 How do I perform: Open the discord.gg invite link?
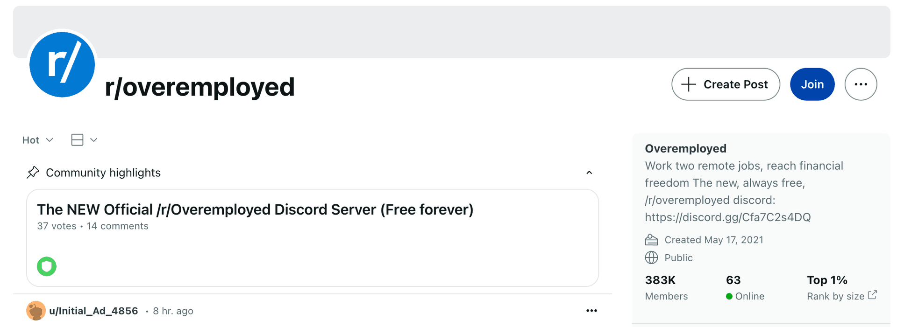[728, 217]
